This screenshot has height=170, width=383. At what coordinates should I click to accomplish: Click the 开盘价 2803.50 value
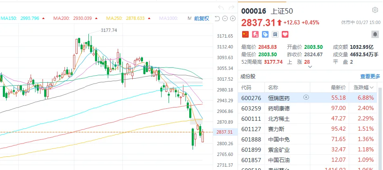pyautogui.click(x=314, y=47)
